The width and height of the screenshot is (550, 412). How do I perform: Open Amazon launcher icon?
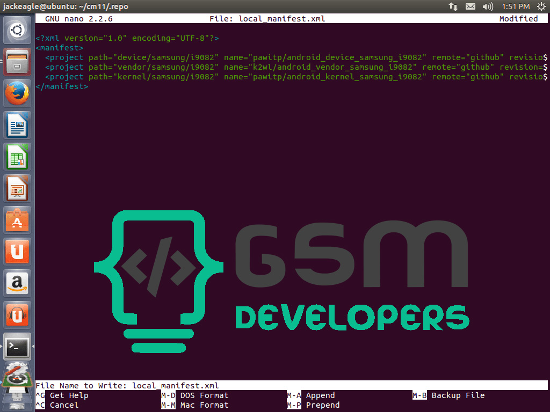tap(17, 283)
